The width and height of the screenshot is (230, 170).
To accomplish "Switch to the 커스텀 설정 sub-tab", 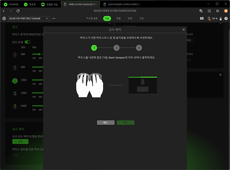I will click(92, 18).
